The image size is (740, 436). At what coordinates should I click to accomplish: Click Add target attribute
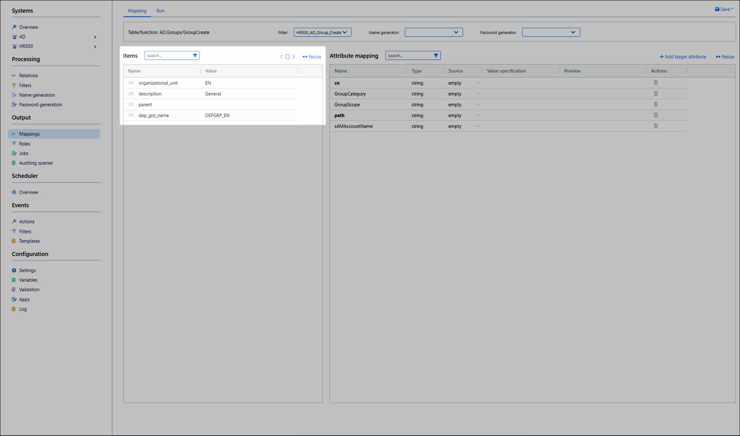pyautogui.click(x=683, y=57)
